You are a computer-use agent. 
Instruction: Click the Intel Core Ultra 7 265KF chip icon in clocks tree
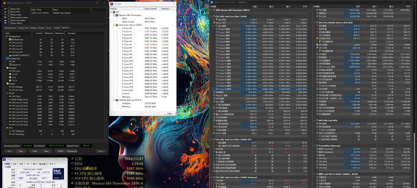(116, 25)
